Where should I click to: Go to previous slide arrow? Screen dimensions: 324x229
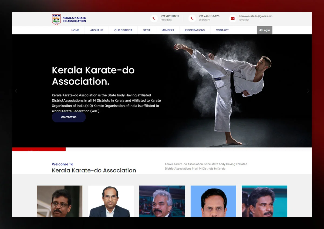[x=16, y=91]
